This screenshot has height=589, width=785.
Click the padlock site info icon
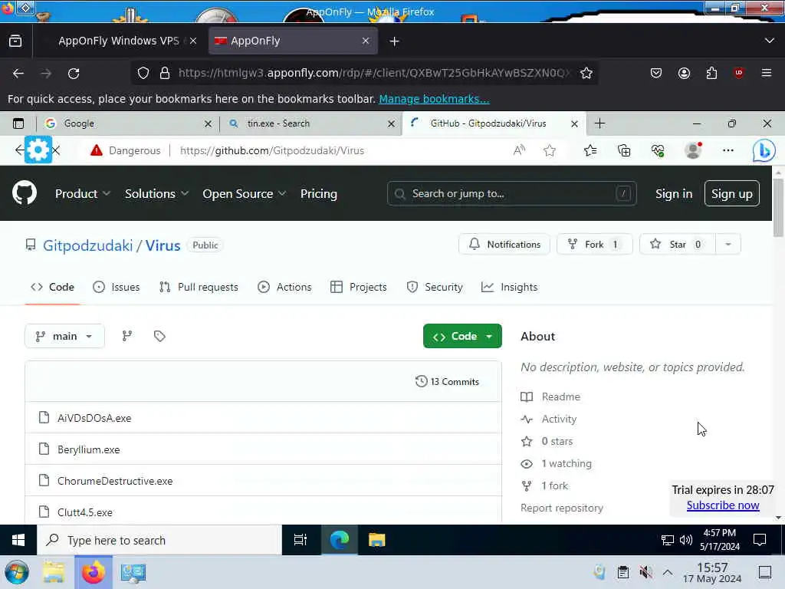point(165,73)
